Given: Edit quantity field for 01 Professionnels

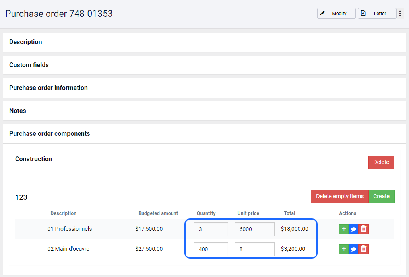Looking at the screenshot, I should (x=211, y=229).
